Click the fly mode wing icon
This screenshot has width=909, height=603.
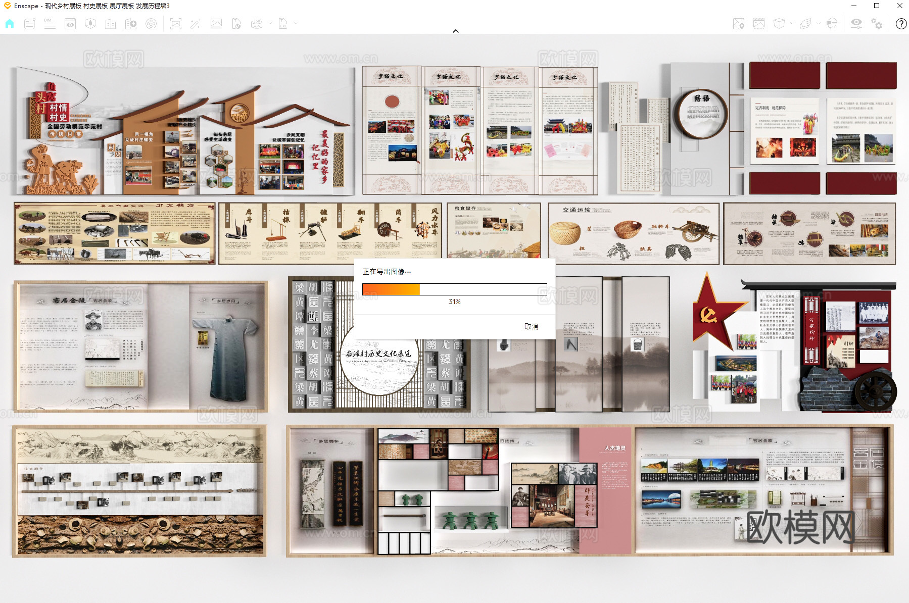point(806,24)
